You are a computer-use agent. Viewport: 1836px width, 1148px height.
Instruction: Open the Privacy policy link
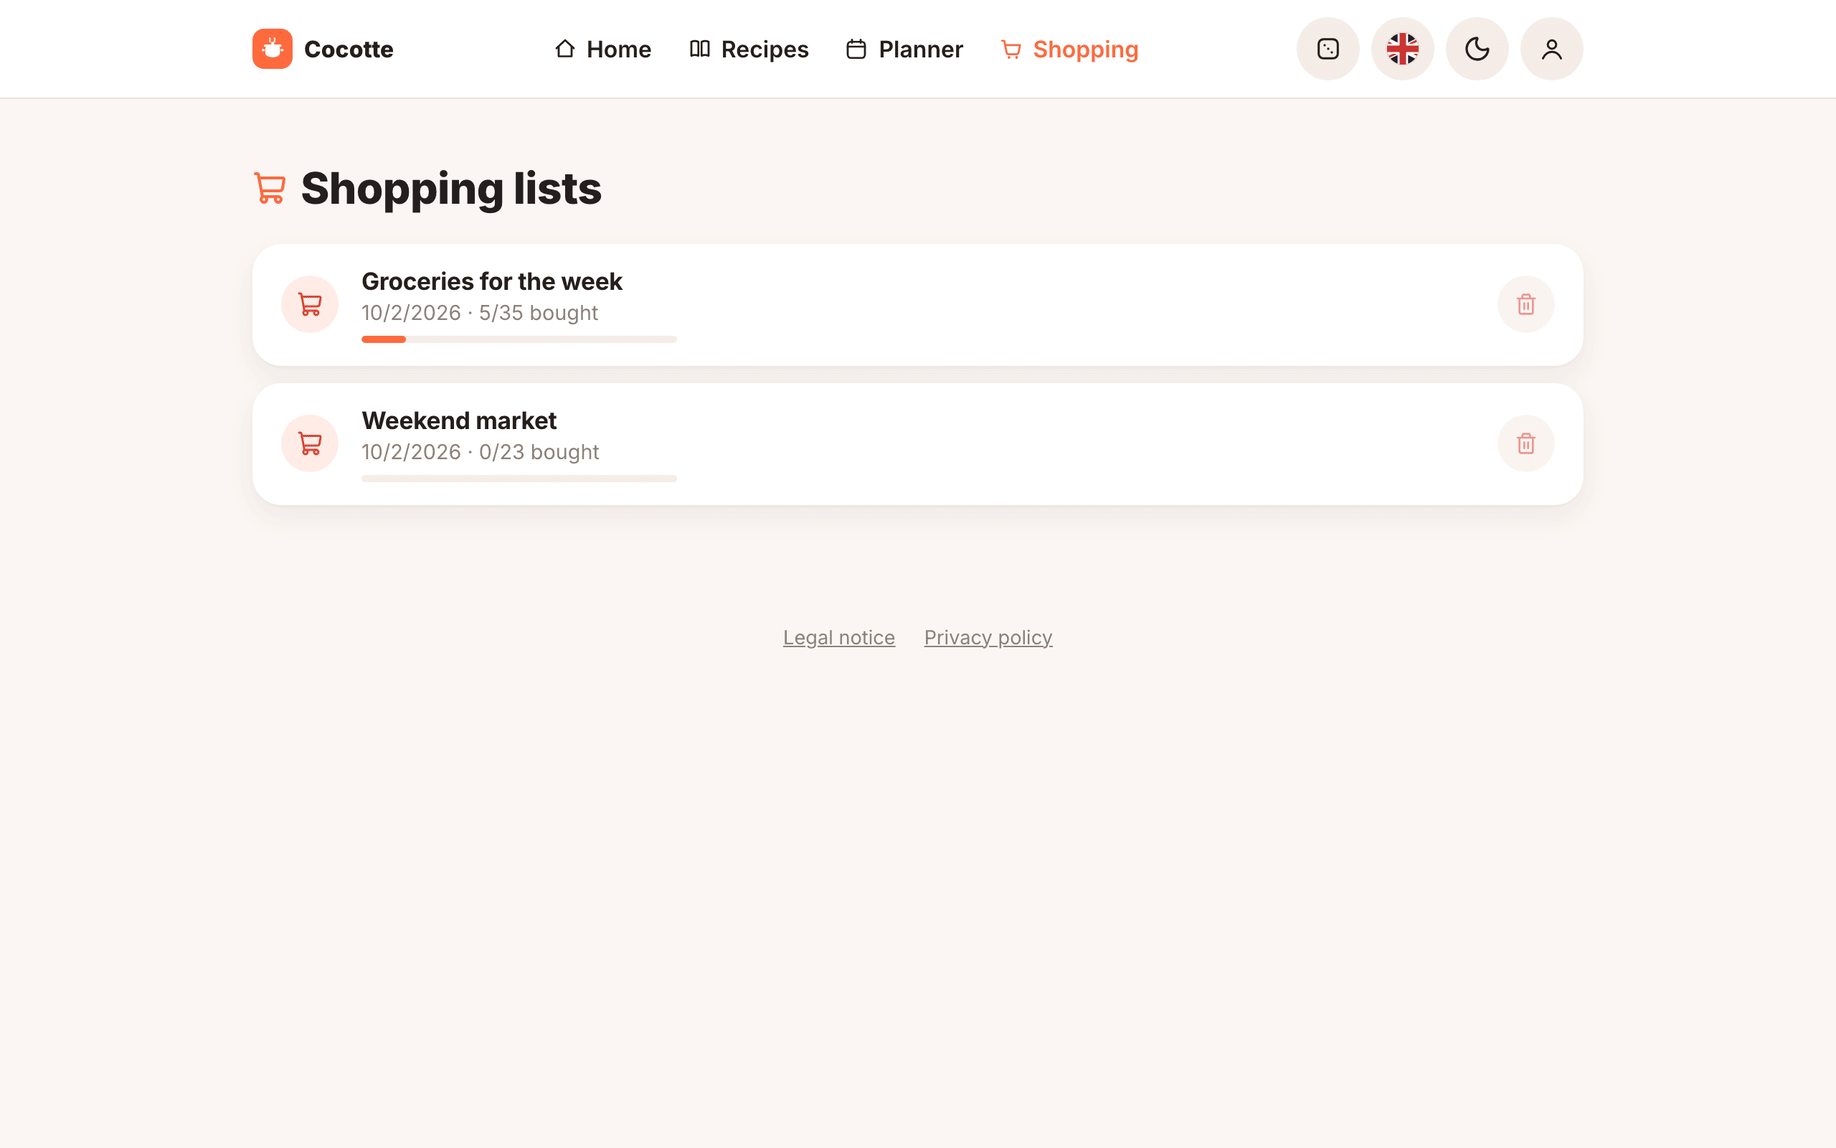(988, 638)
